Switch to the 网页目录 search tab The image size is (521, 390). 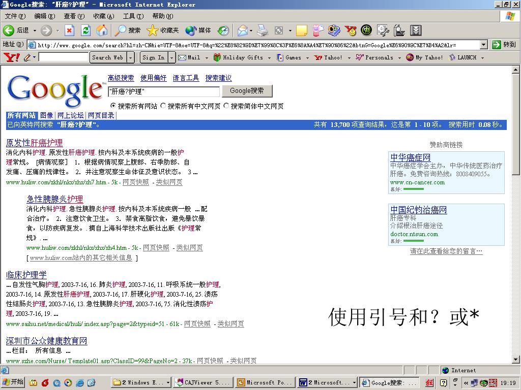click(x=101, y=115)
